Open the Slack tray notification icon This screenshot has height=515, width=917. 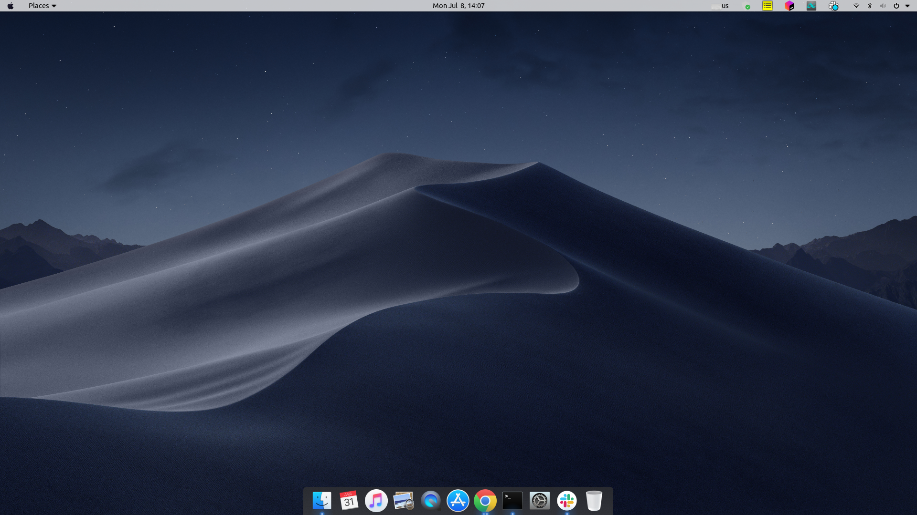(x=833, y=6)
